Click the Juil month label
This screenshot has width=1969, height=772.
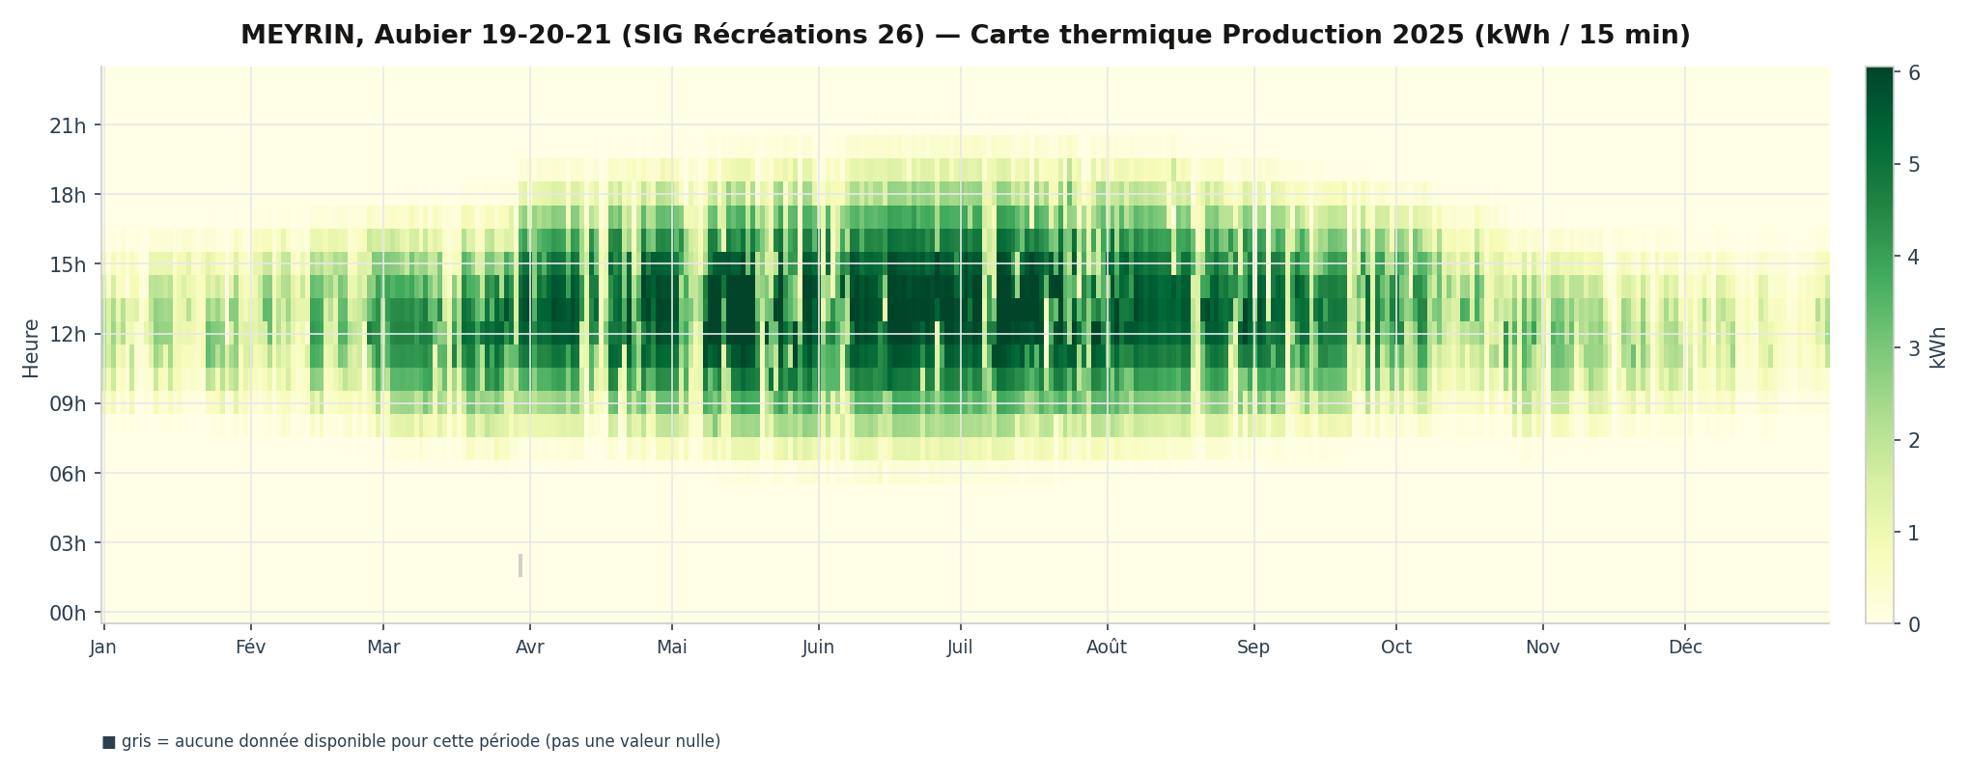tap(960, 648)
